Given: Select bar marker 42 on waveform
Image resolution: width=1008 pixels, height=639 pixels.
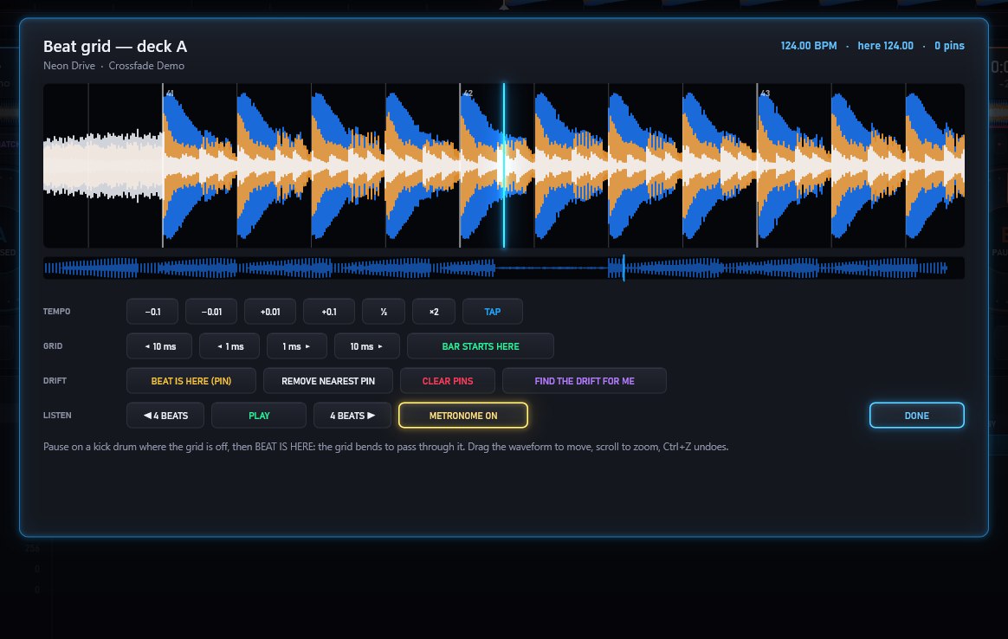Looking at the screenshot, I should (x=468, y=94).
